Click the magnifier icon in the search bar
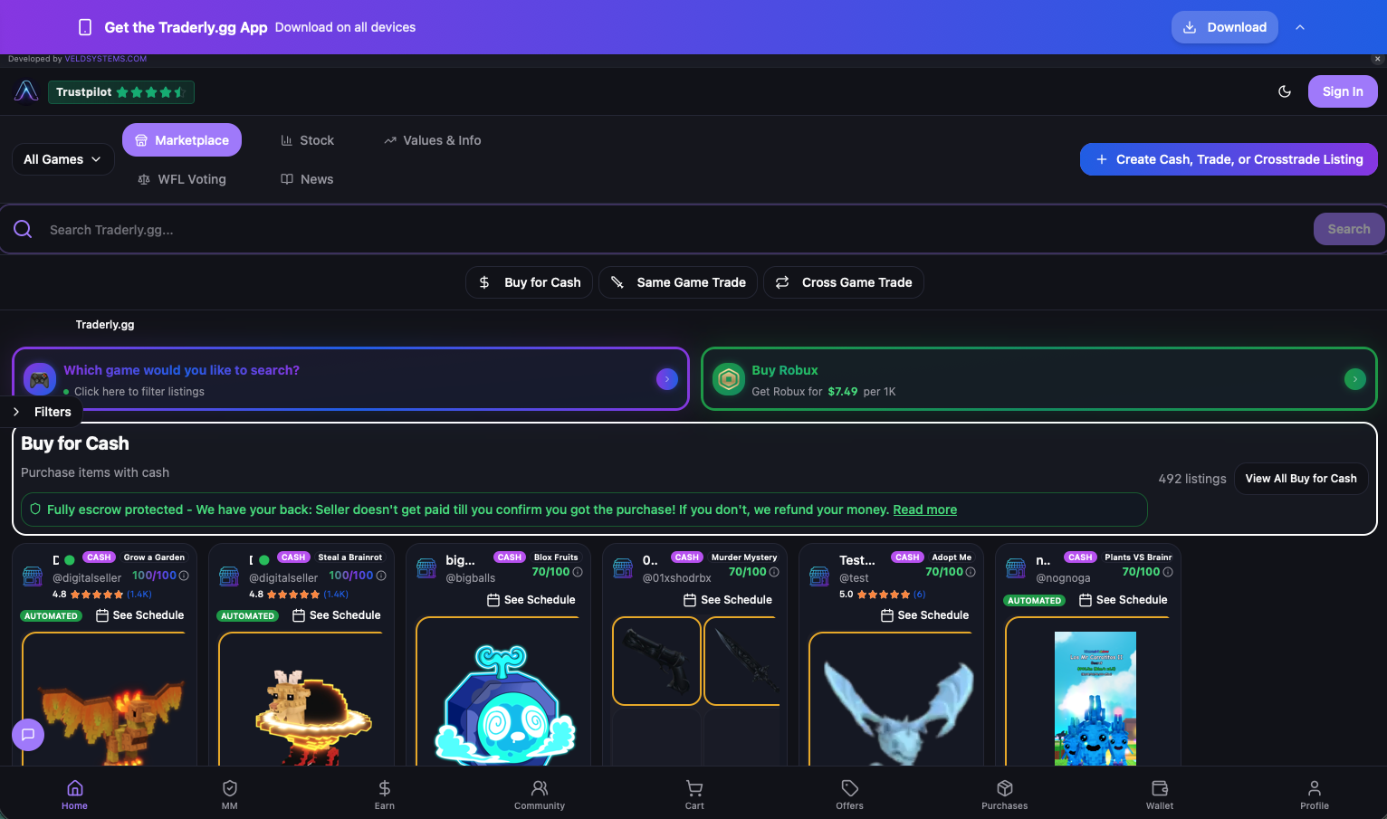1387x819 pixels. (23, 229)
